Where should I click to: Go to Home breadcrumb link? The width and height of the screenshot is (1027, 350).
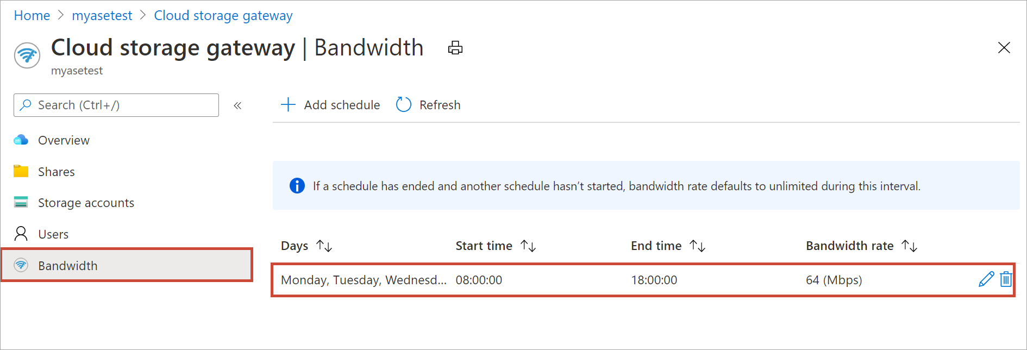32,16
